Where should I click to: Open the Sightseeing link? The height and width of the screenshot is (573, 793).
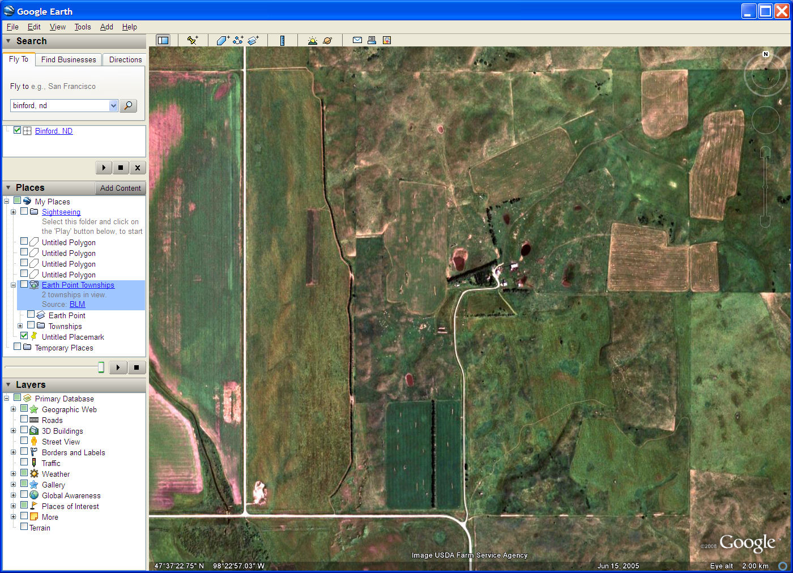(x=61, y=212)
